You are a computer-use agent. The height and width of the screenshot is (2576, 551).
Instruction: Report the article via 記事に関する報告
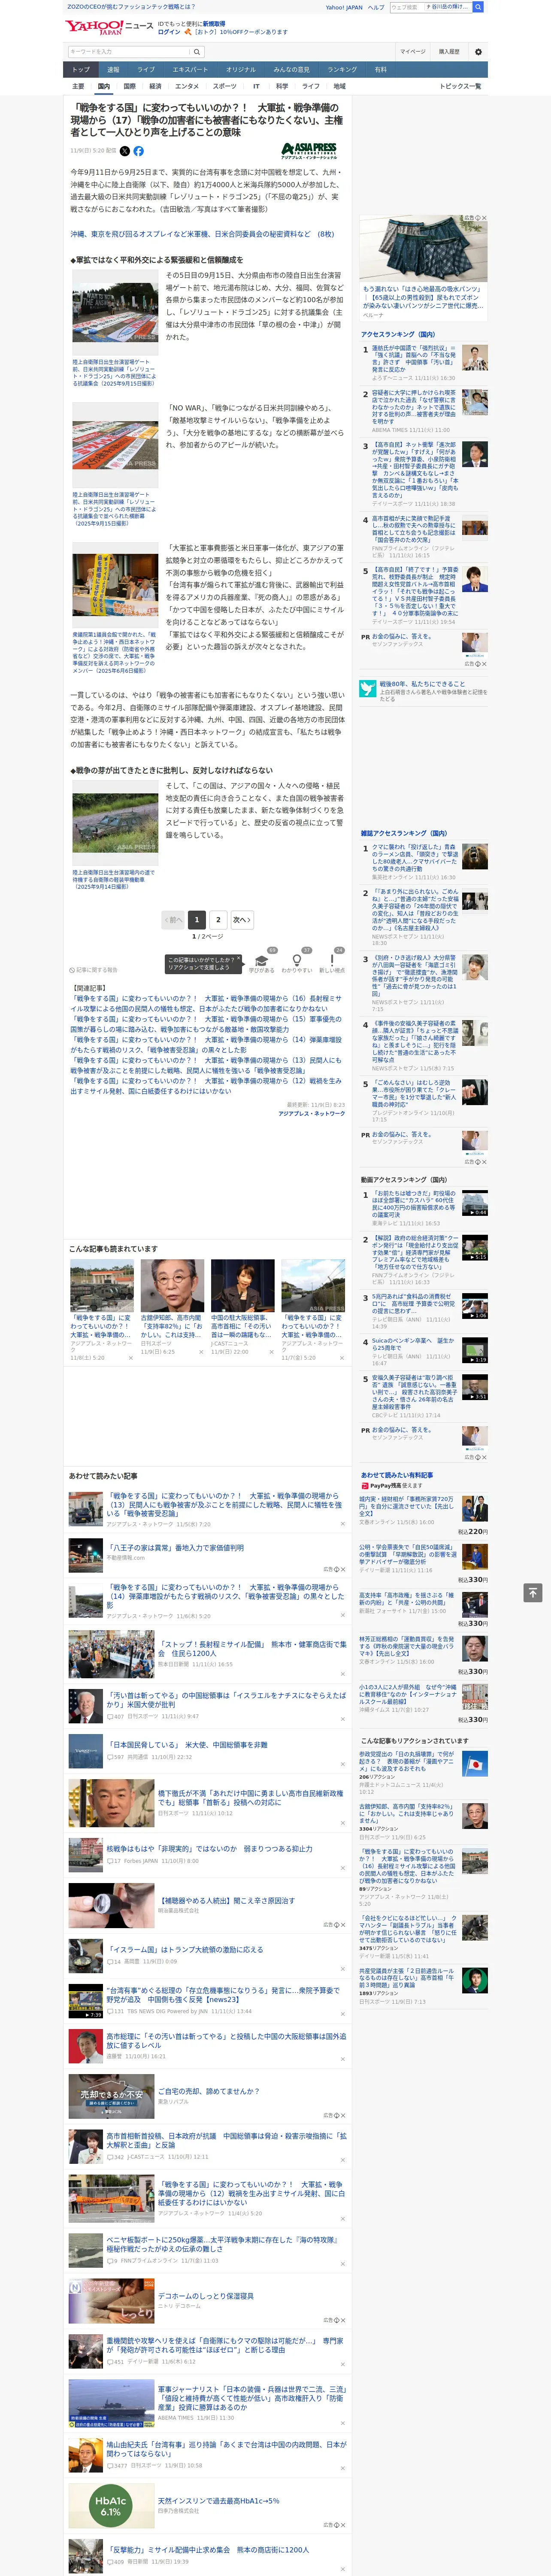(x=94, y=970)
